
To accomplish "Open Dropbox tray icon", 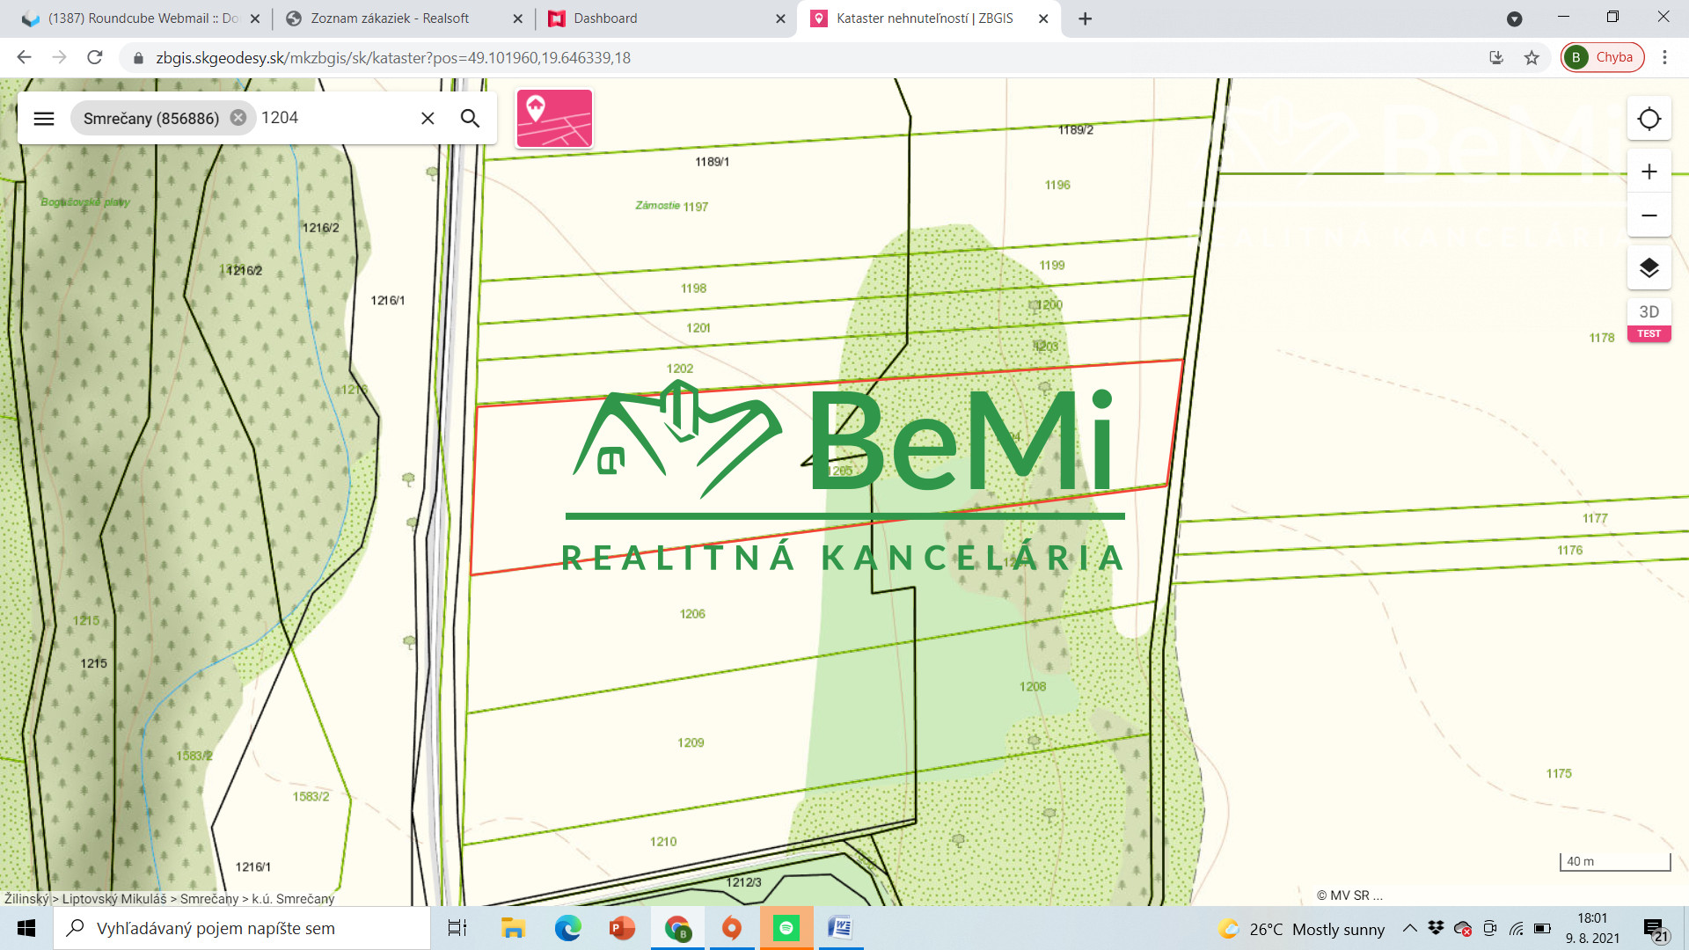I will click(x=1436, y=928).
